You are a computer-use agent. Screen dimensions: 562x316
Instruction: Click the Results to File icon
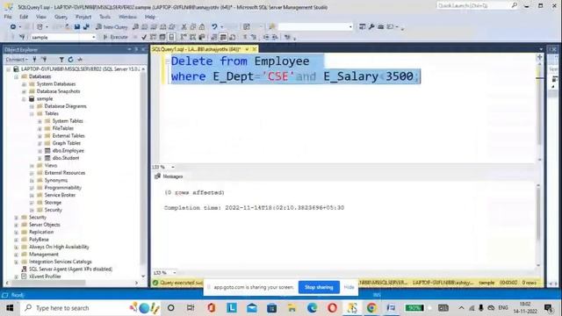[x=233, y=37]
